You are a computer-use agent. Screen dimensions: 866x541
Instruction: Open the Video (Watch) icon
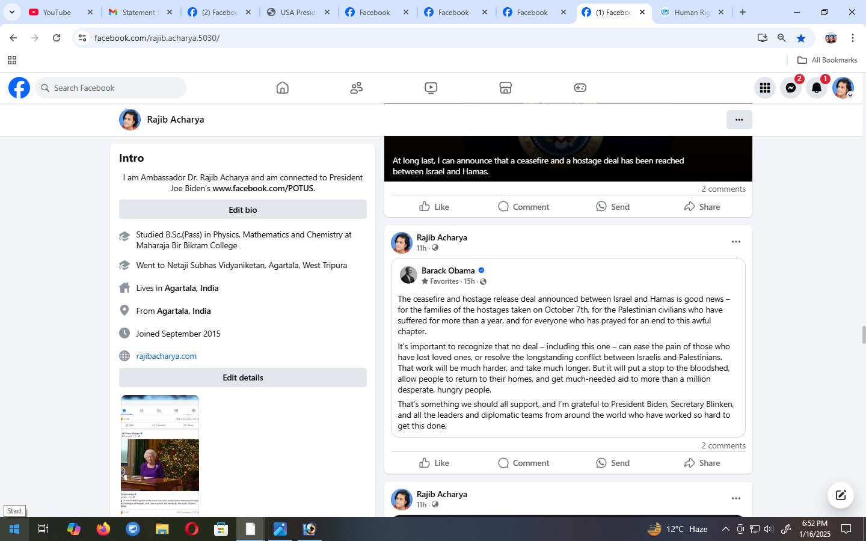tap(431, 88)
